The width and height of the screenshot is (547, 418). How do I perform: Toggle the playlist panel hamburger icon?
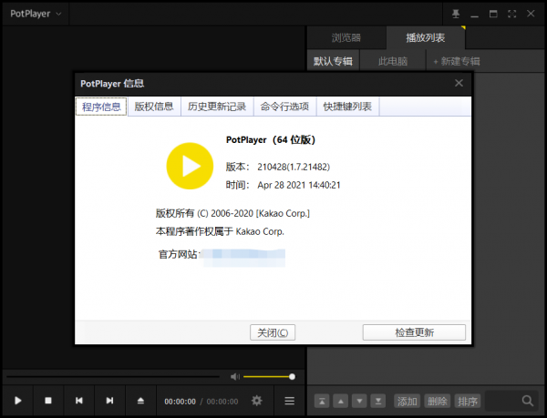tap(290, 401)
